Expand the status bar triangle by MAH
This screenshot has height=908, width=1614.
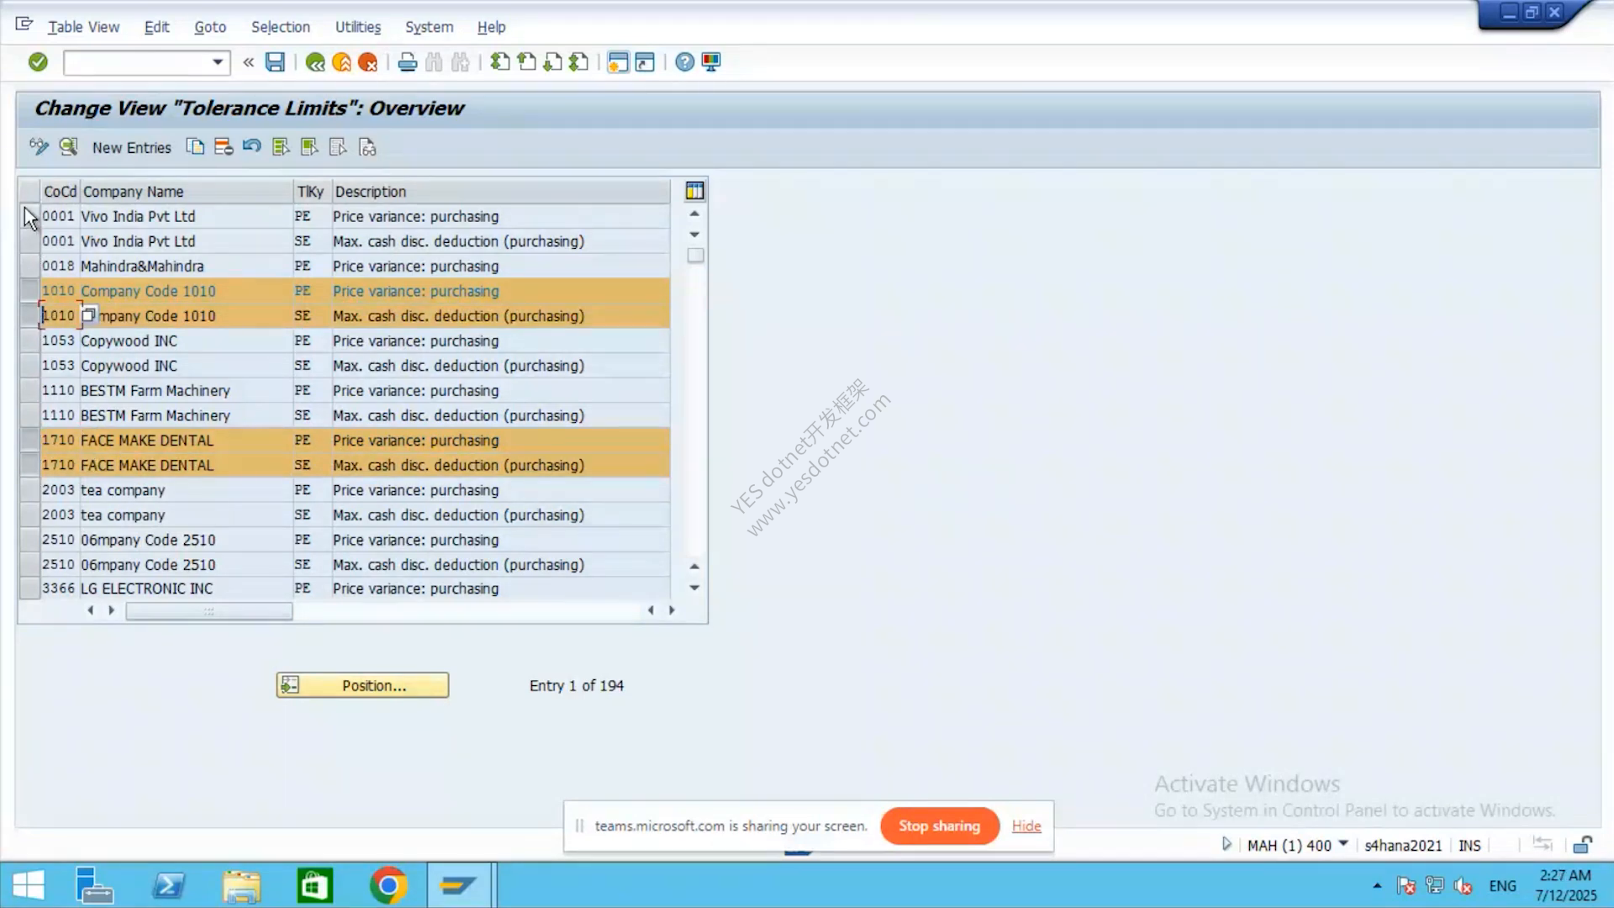tap(1226, 844)
